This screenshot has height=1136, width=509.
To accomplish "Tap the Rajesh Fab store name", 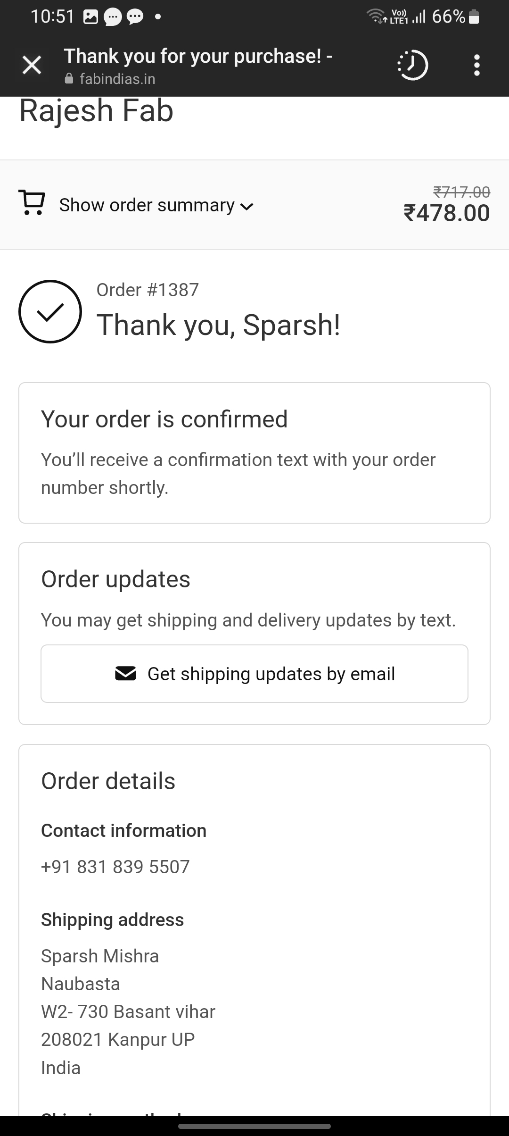I will (96, 111).
